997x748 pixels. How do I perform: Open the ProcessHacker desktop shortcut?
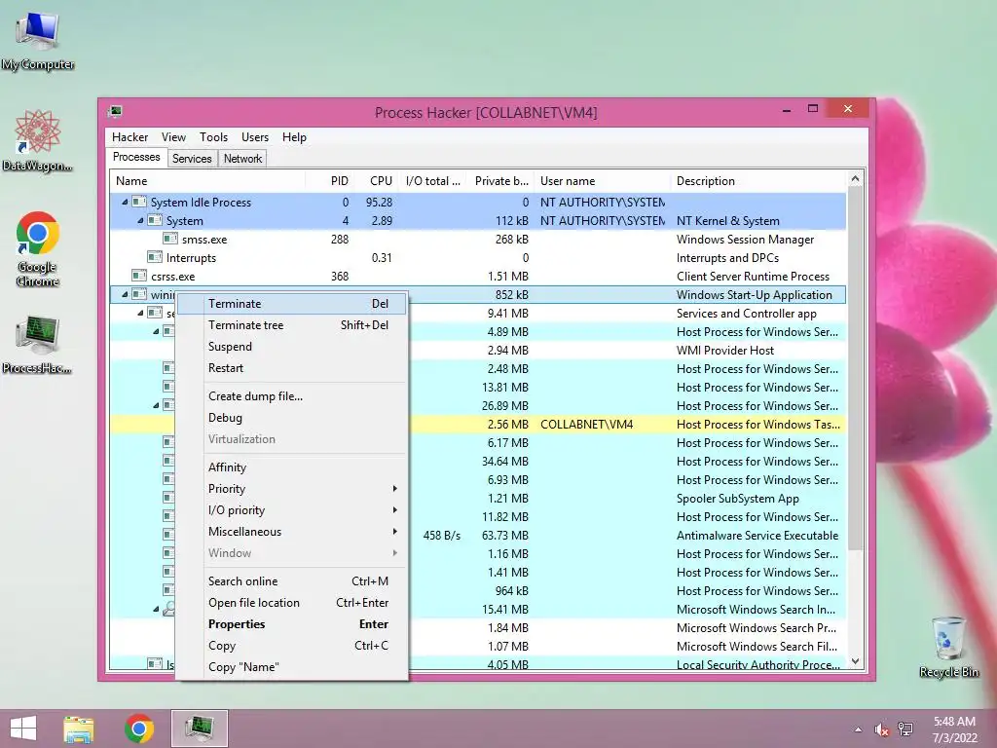[38, 344]
